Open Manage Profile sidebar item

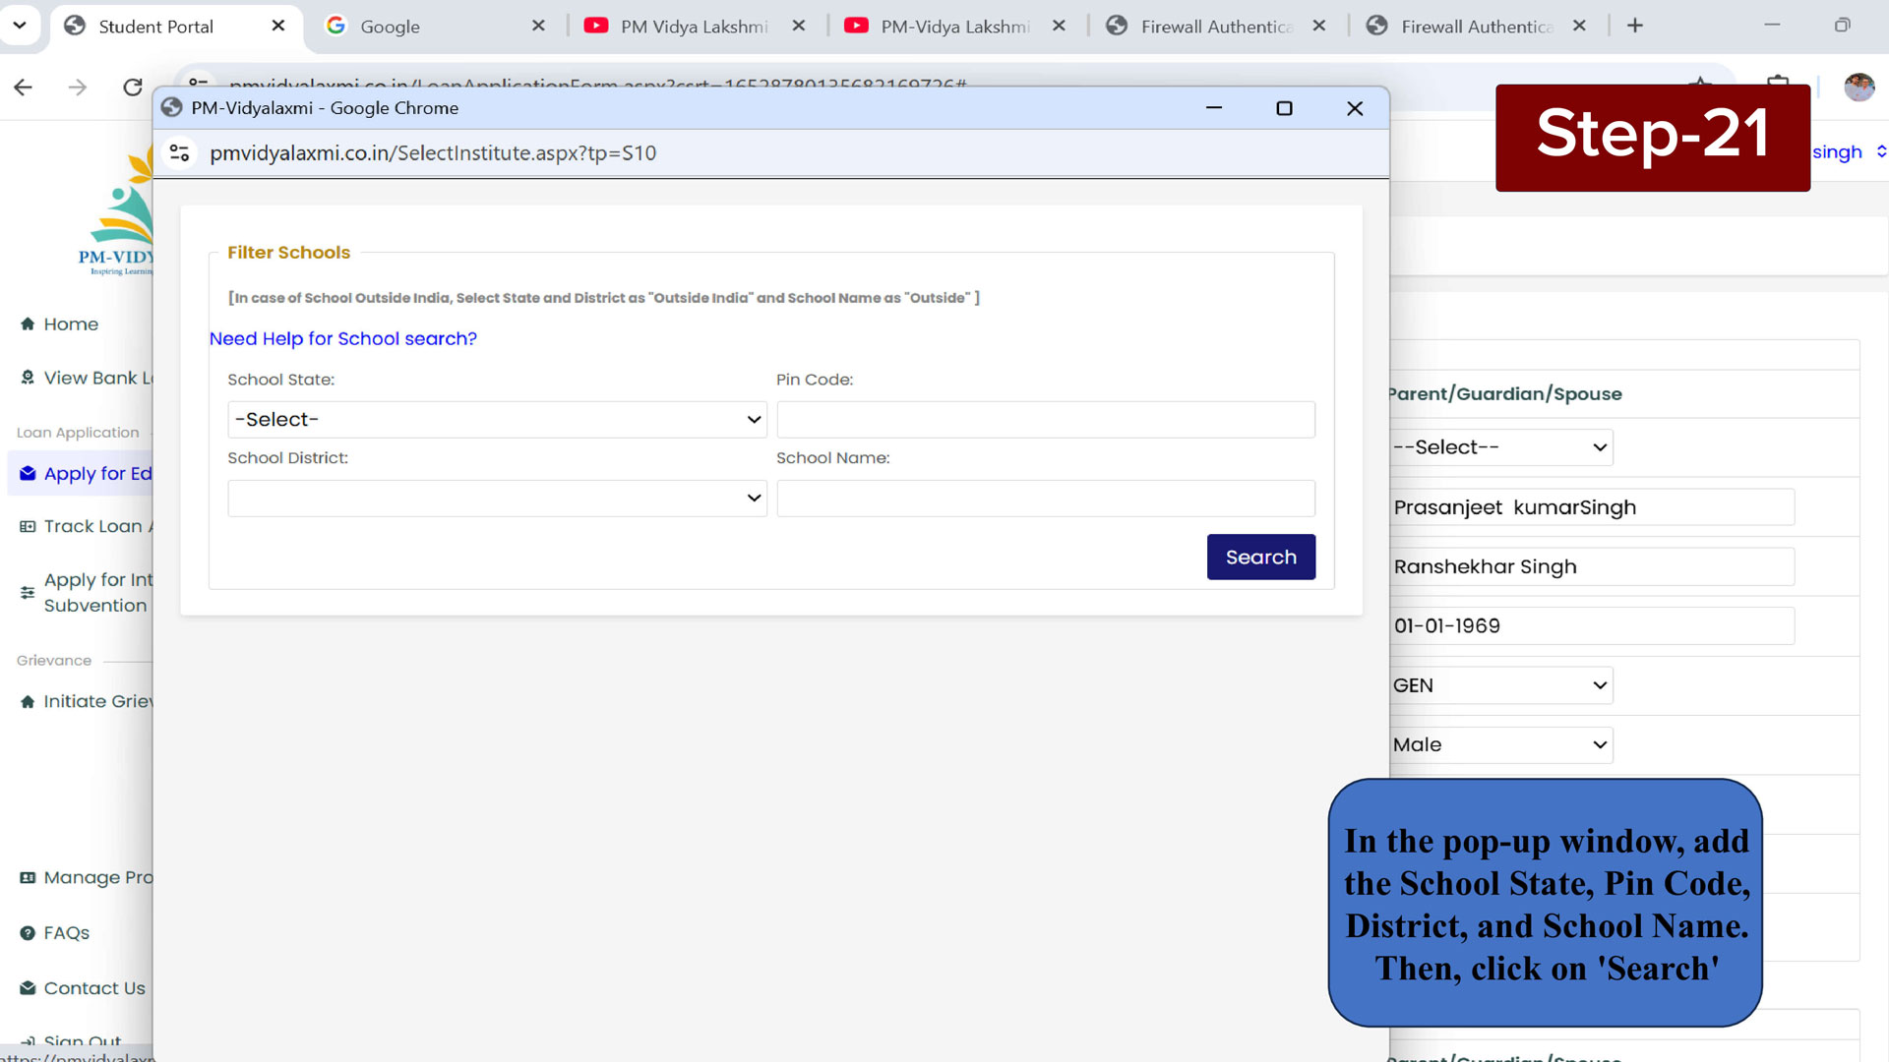point(98,878)
